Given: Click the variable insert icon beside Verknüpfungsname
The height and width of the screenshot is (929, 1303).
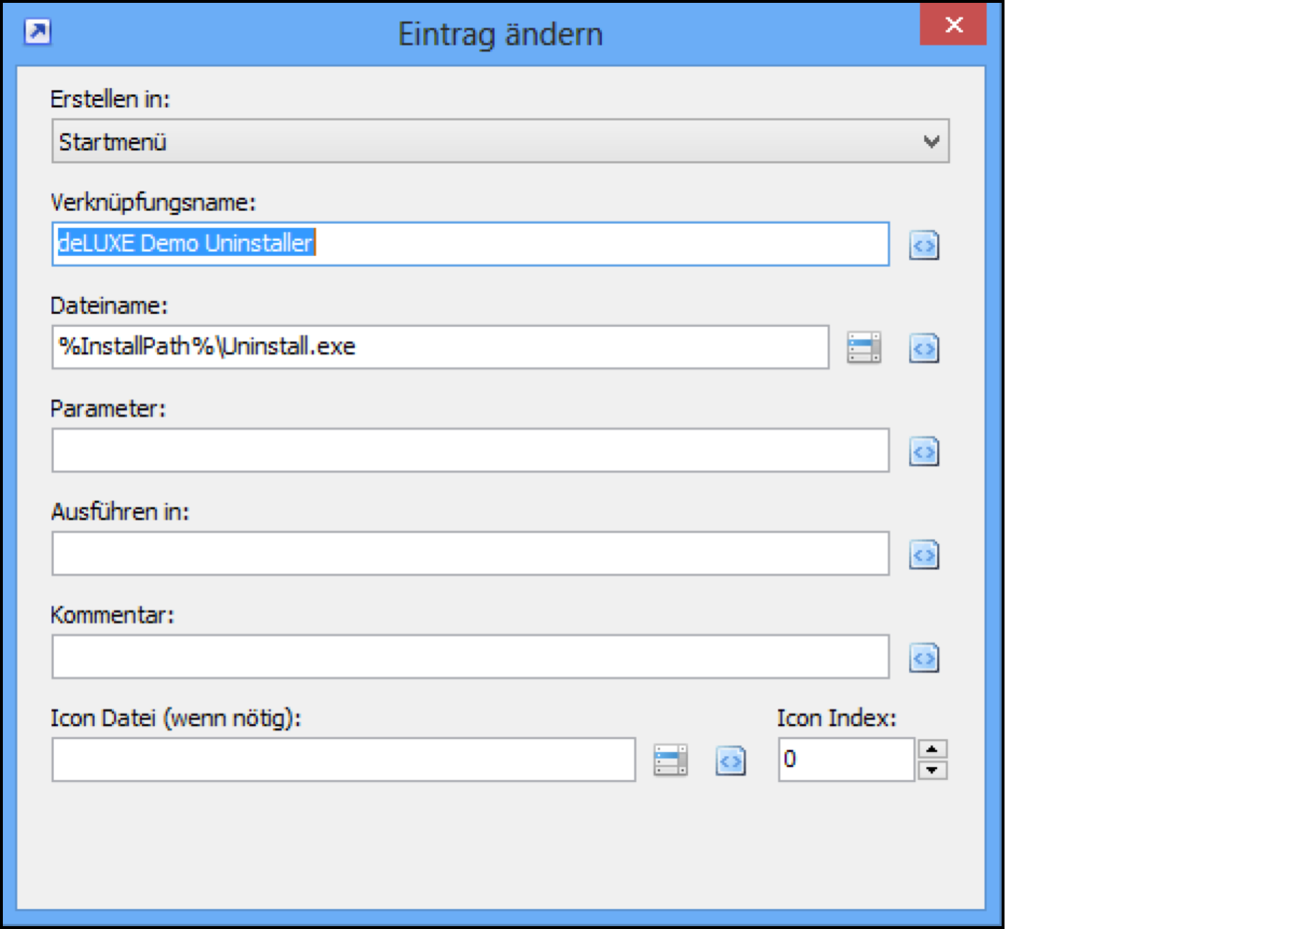Looking at the screenshot, I should [x=923, y=245].
